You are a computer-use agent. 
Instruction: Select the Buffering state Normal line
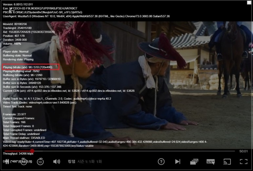[x=17, y=55]
